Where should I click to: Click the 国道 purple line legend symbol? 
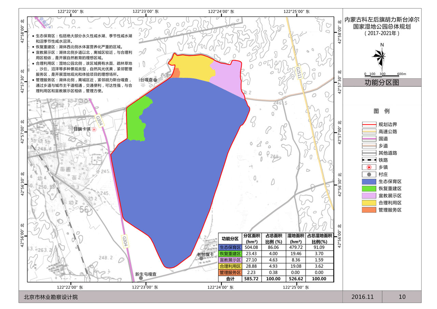click(369, 139)
